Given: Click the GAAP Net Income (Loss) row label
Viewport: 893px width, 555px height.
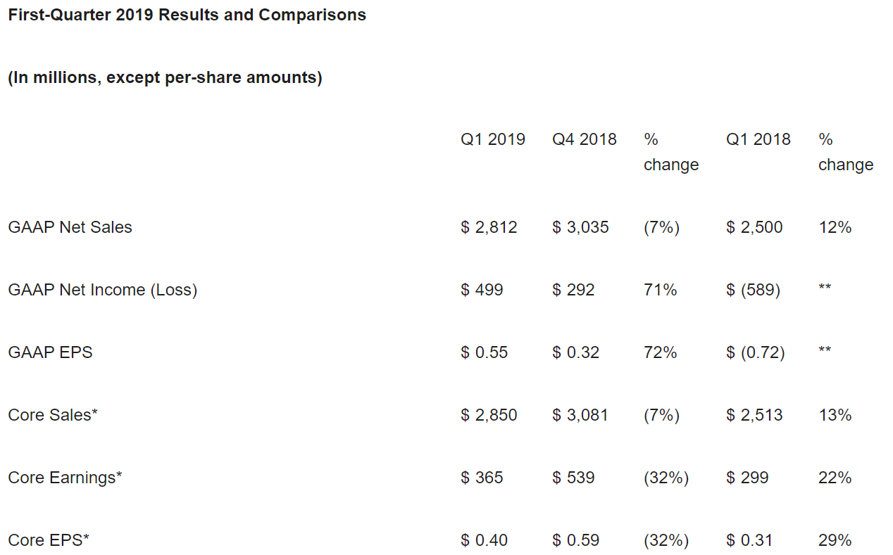Looking at the screenshot, I should (102, 290).
